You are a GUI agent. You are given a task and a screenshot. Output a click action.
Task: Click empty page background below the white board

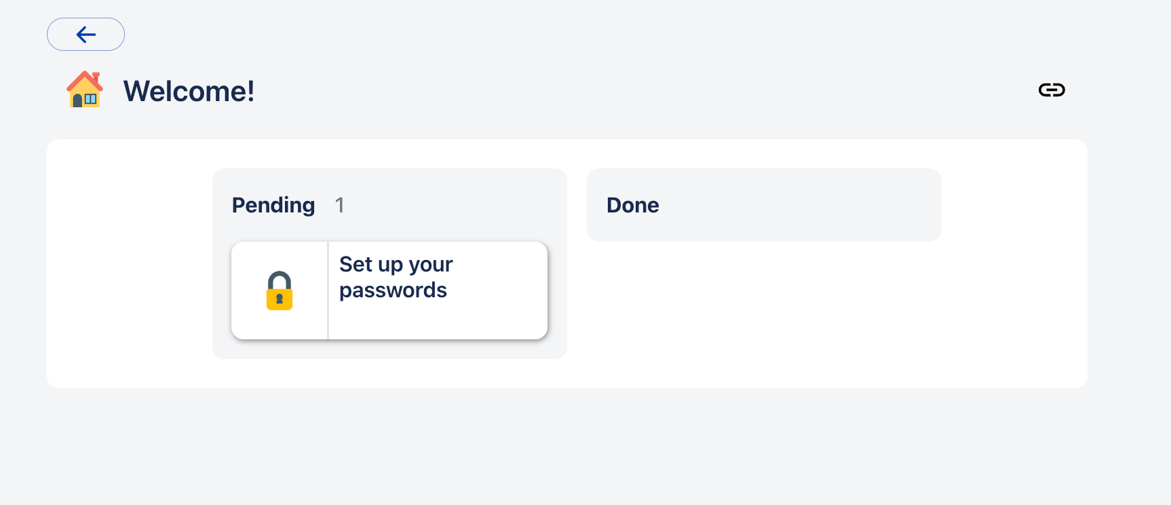click(567, 448)
